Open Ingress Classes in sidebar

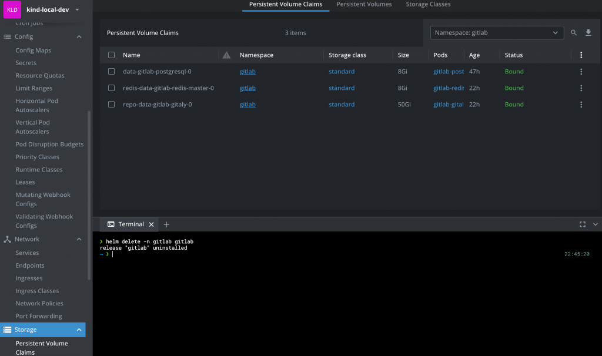[x=37, y=291]
